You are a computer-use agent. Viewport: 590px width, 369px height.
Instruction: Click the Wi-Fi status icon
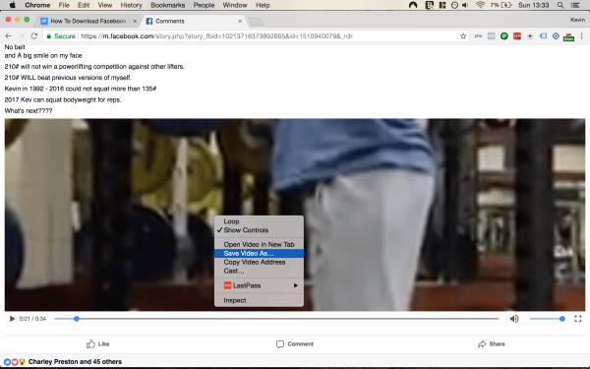coord(480,5)
